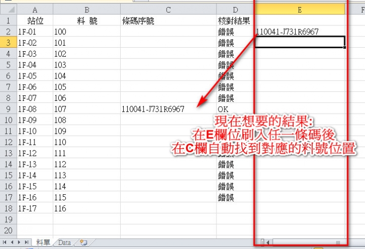
Task: Select cell E2 with 110041-J731R6967
Action: 300,31
